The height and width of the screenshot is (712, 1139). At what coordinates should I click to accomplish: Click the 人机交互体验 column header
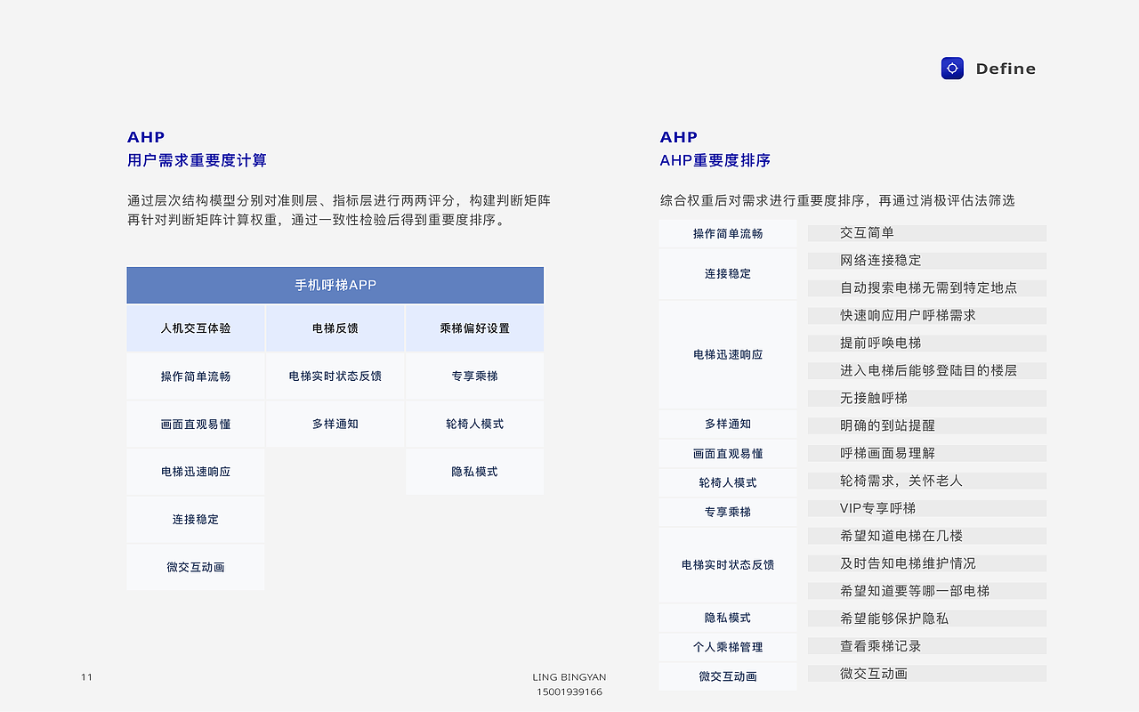(x=195, y=328)
